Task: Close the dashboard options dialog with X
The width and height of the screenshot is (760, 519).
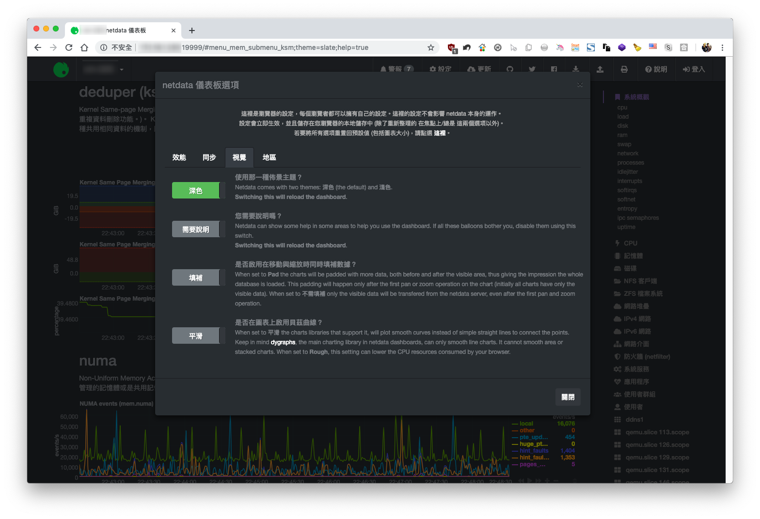Action: click(x=580, y=85)
